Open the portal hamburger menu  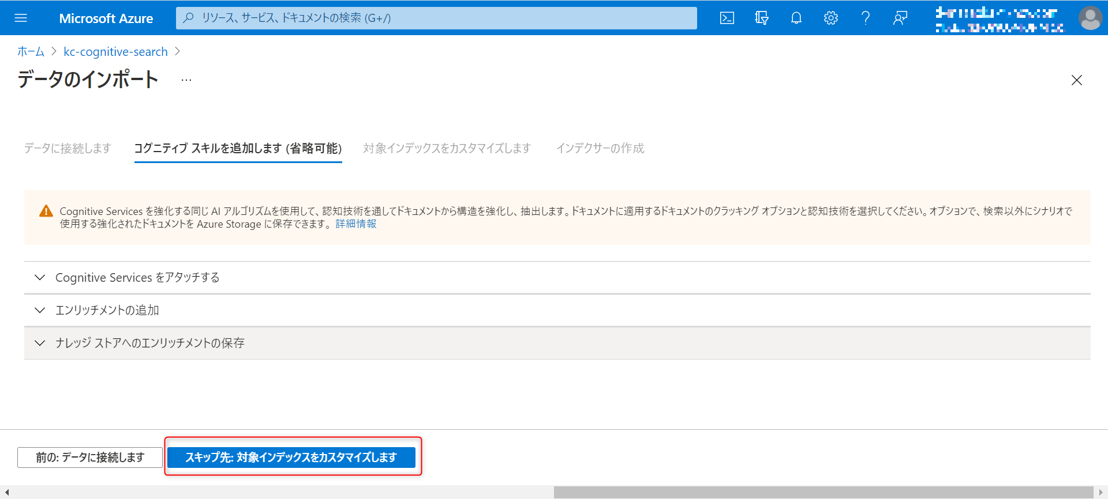[x=21, y=18]
